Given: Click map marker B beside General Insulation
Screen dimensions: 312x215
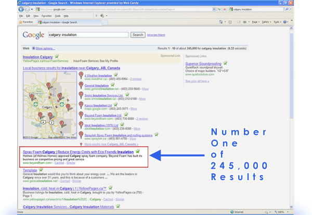Looking at the screenshot, I should 81,85.
